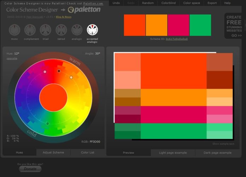This screenshot has width=246, height=177.
Task: Click the 'opposite' hue link
Action: coord(12,58)
